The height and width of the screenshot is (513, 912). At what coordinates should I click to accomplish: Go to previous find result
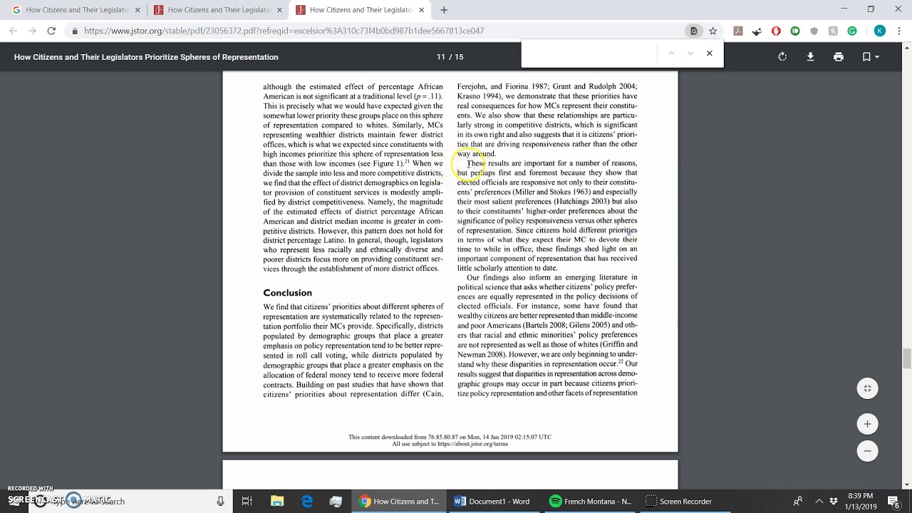670,53
